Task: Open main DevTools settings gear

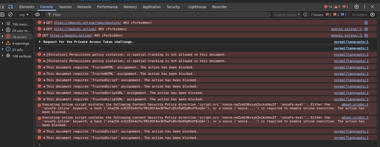Action: (x=357, y=7)
